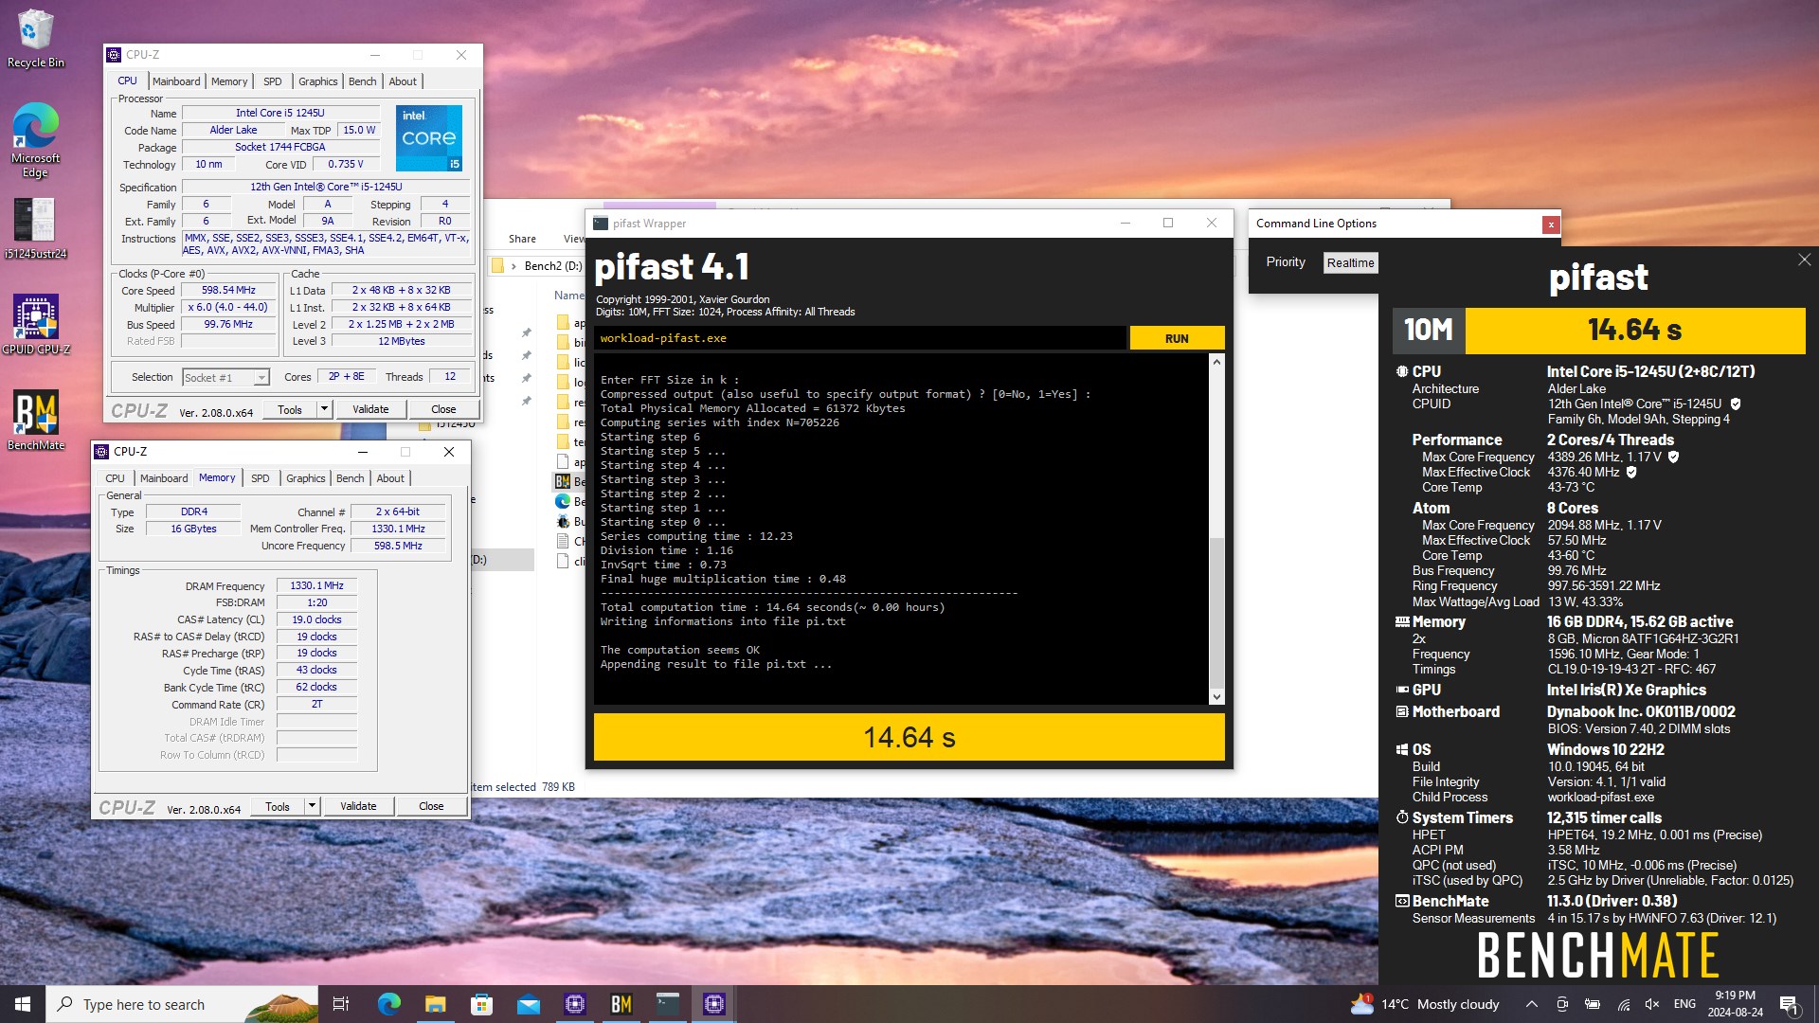Viewport: 1819px width, 1023px height.
Task: Click Close button in the lower CPU-Z Memory window
Action: coord(431,806)
